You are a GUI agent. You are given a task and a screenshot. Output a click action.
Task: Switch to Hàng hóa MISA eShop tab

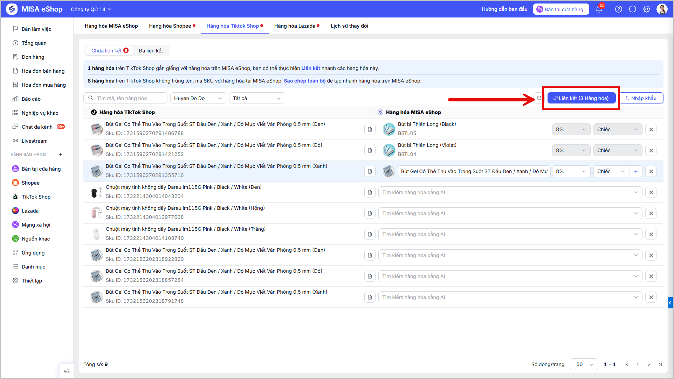pyautogui.click(x=111, y=26)
